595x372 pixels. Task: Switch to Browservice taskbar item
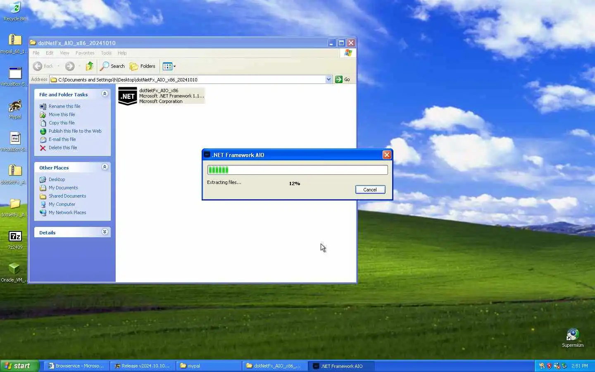click(x=77, y=366)
